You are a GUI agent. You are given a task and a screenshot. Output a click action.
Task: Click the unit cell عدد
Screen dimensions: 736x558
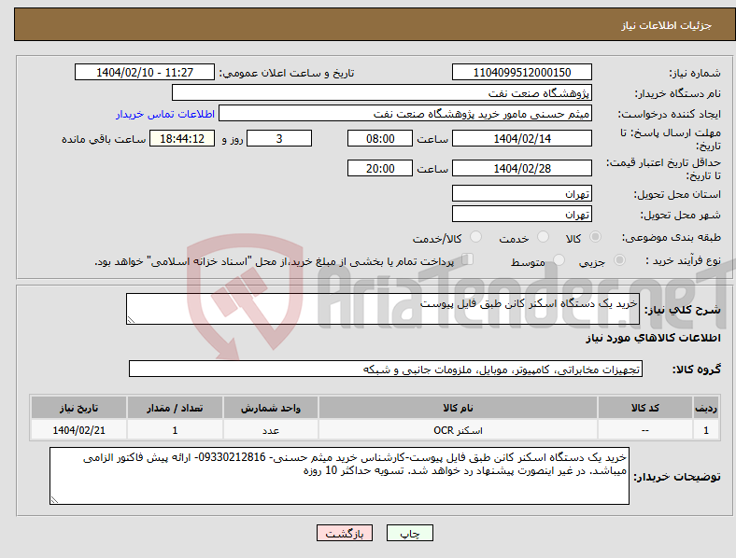[x=271, y=430]
